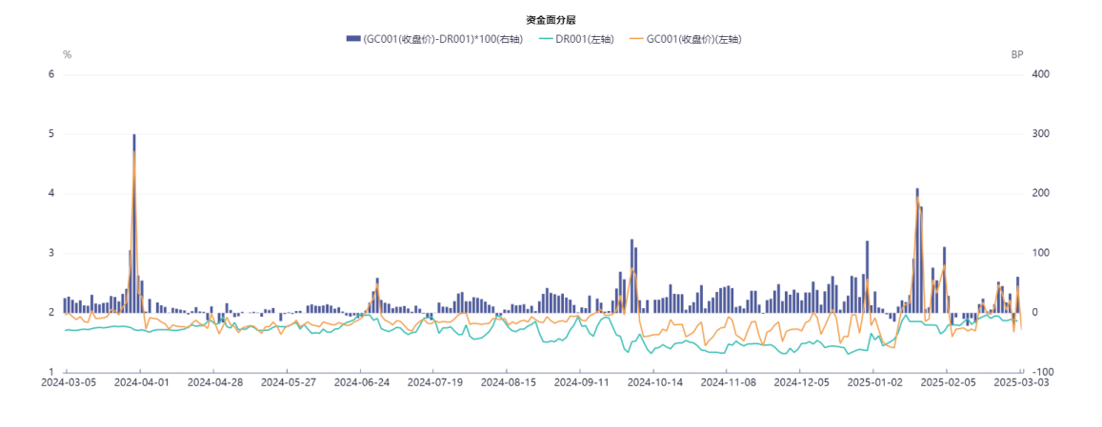
Task: Click the % unit label on left axis
Action: 67,55
